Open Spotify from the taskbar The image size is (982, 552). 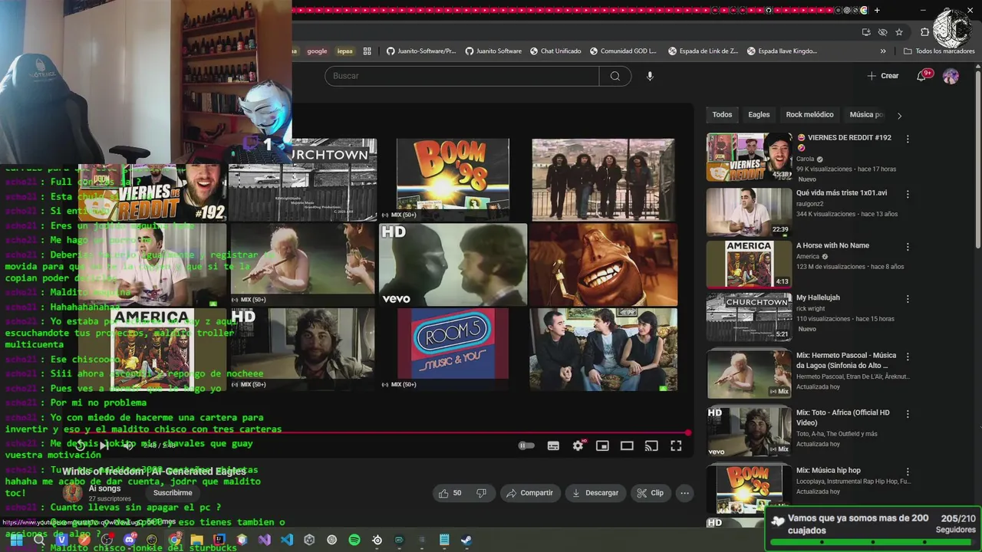tap(354, 540)
